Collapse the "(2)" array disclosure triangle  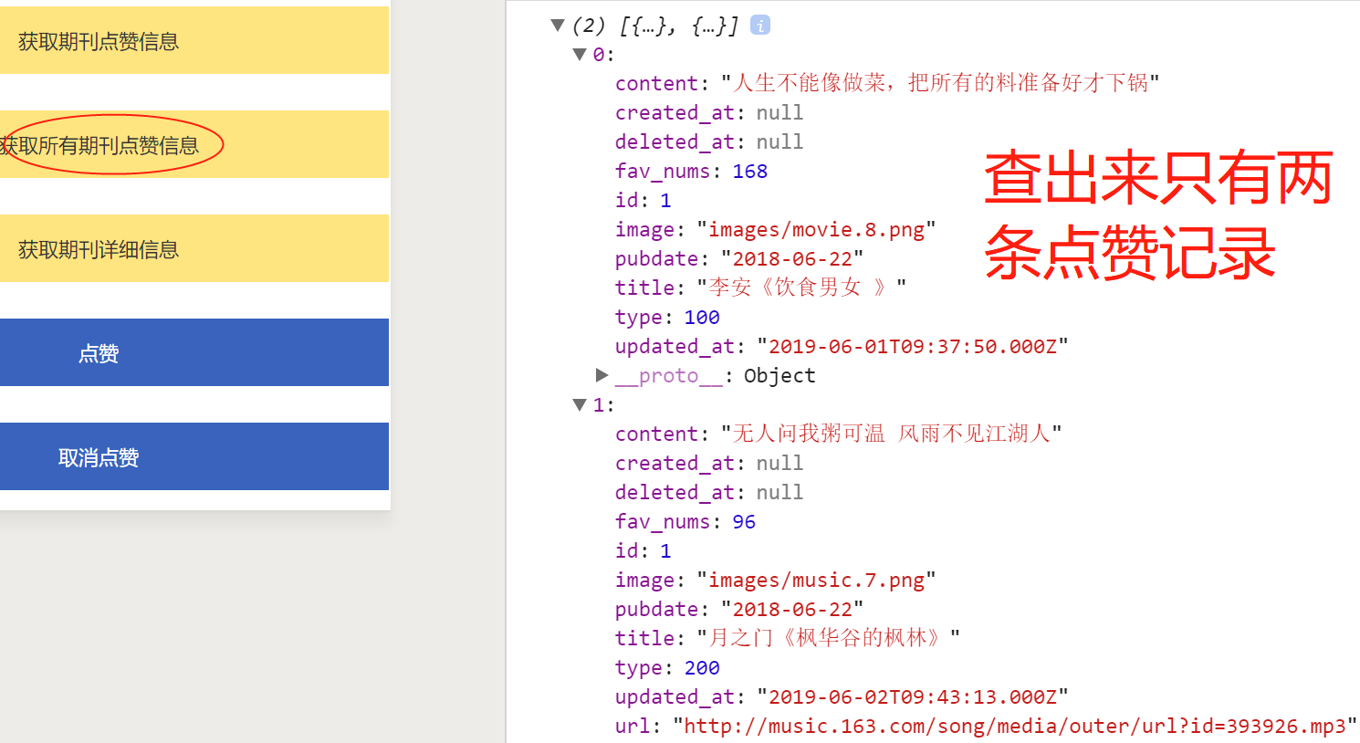click(558, 26)
